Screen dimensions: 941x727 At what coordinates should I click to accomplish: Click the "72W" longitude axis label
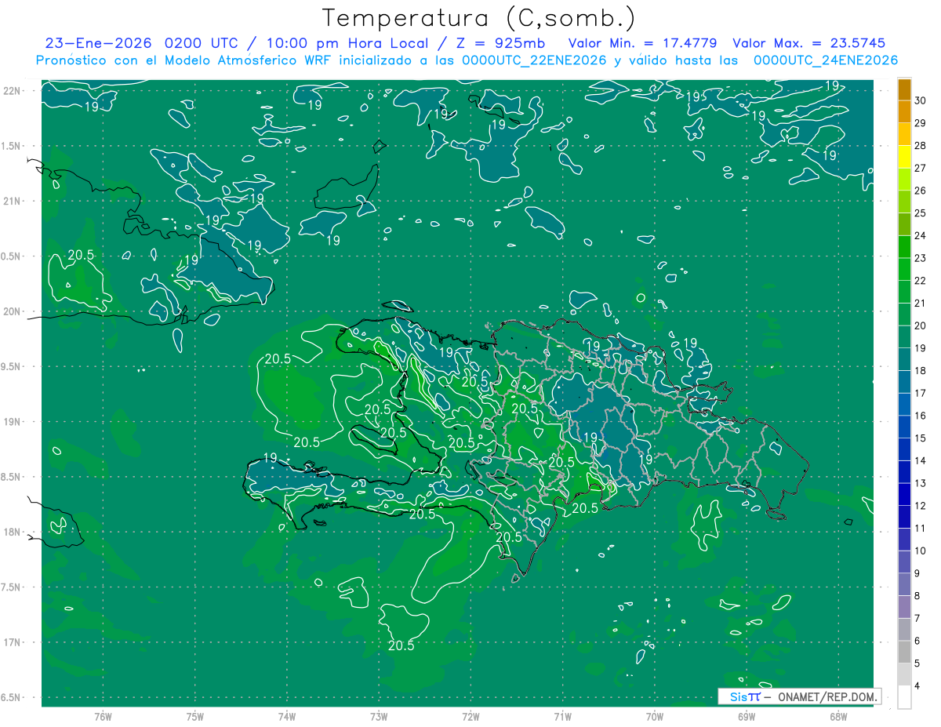470,716
